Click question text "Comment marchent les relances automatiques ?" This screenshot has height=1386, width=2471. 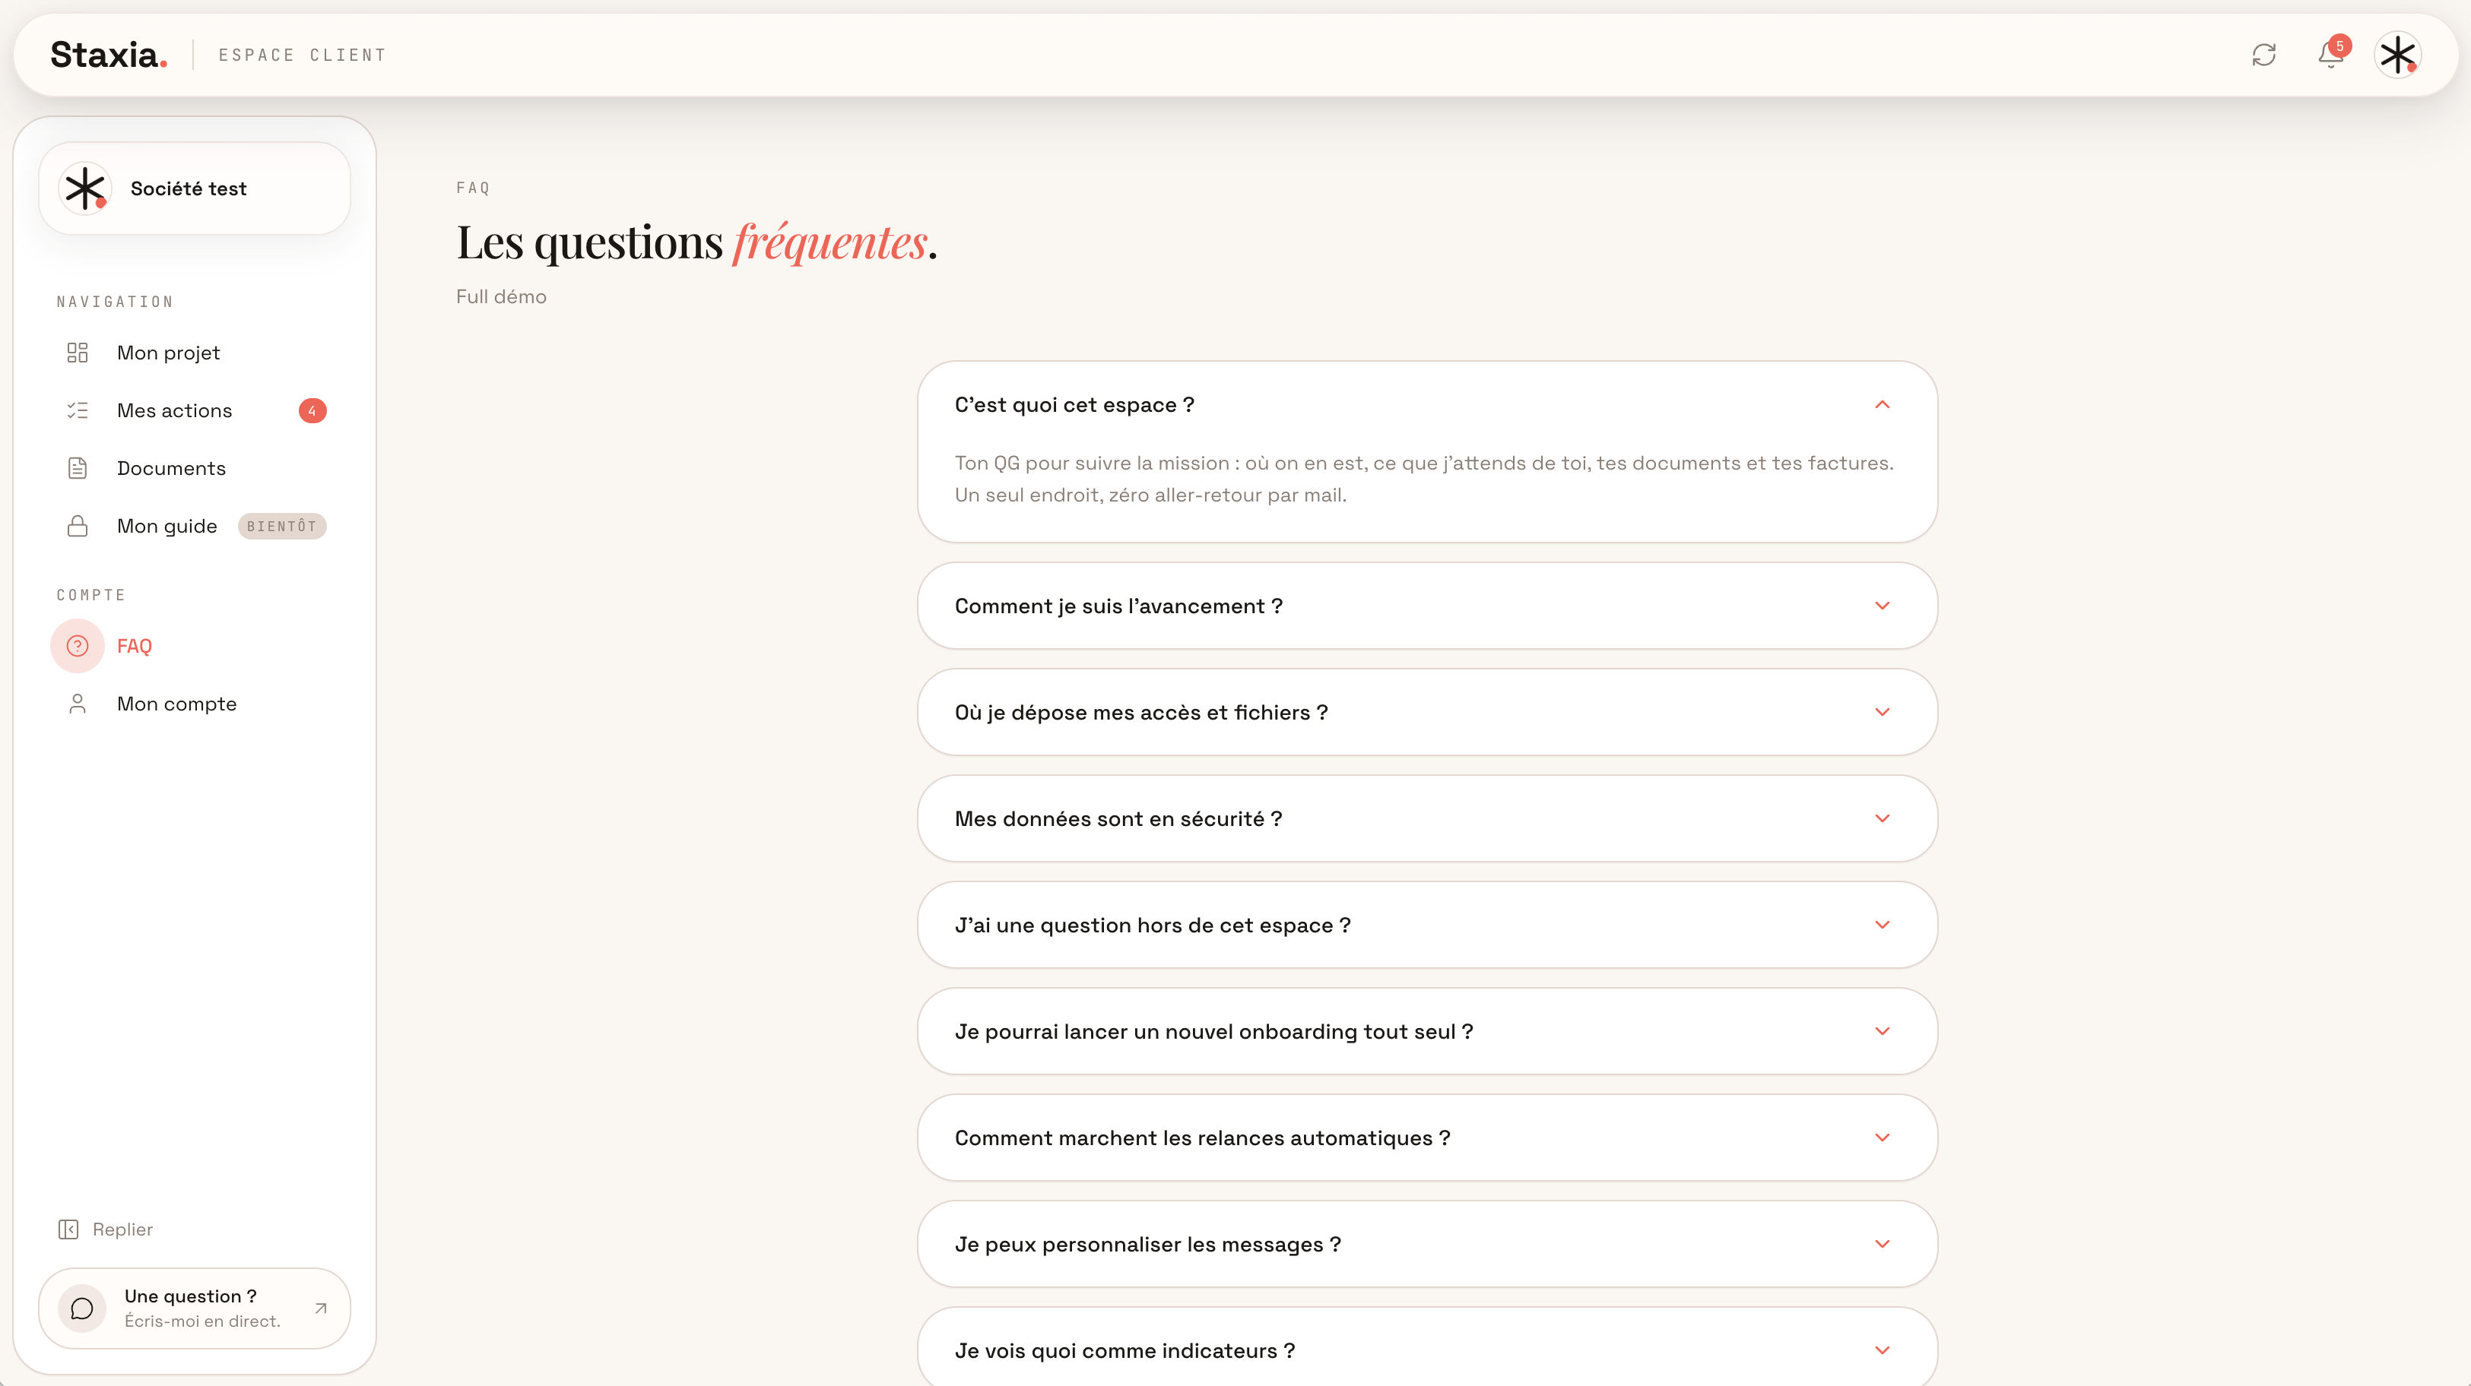1203,1138
